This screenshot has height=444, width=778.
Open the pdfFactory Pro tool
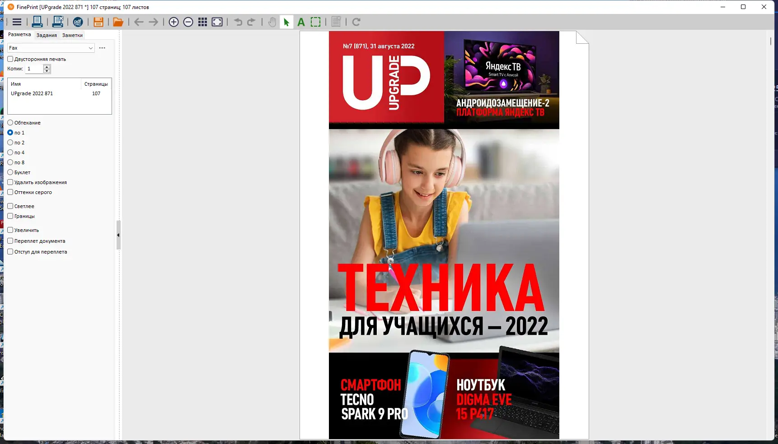pos(78,22)
